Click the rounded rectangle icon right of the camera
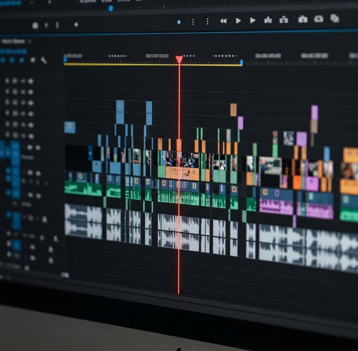Image resolution: width=358 pixels, height=351 pixels. [318, 19]
